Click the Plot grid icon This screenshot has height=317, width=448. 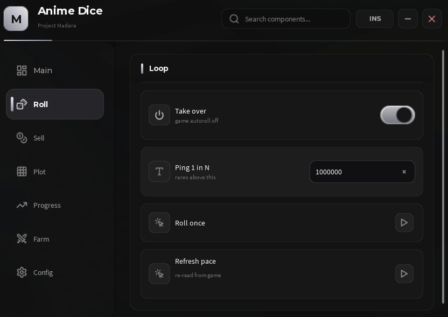tap(22, 171)
